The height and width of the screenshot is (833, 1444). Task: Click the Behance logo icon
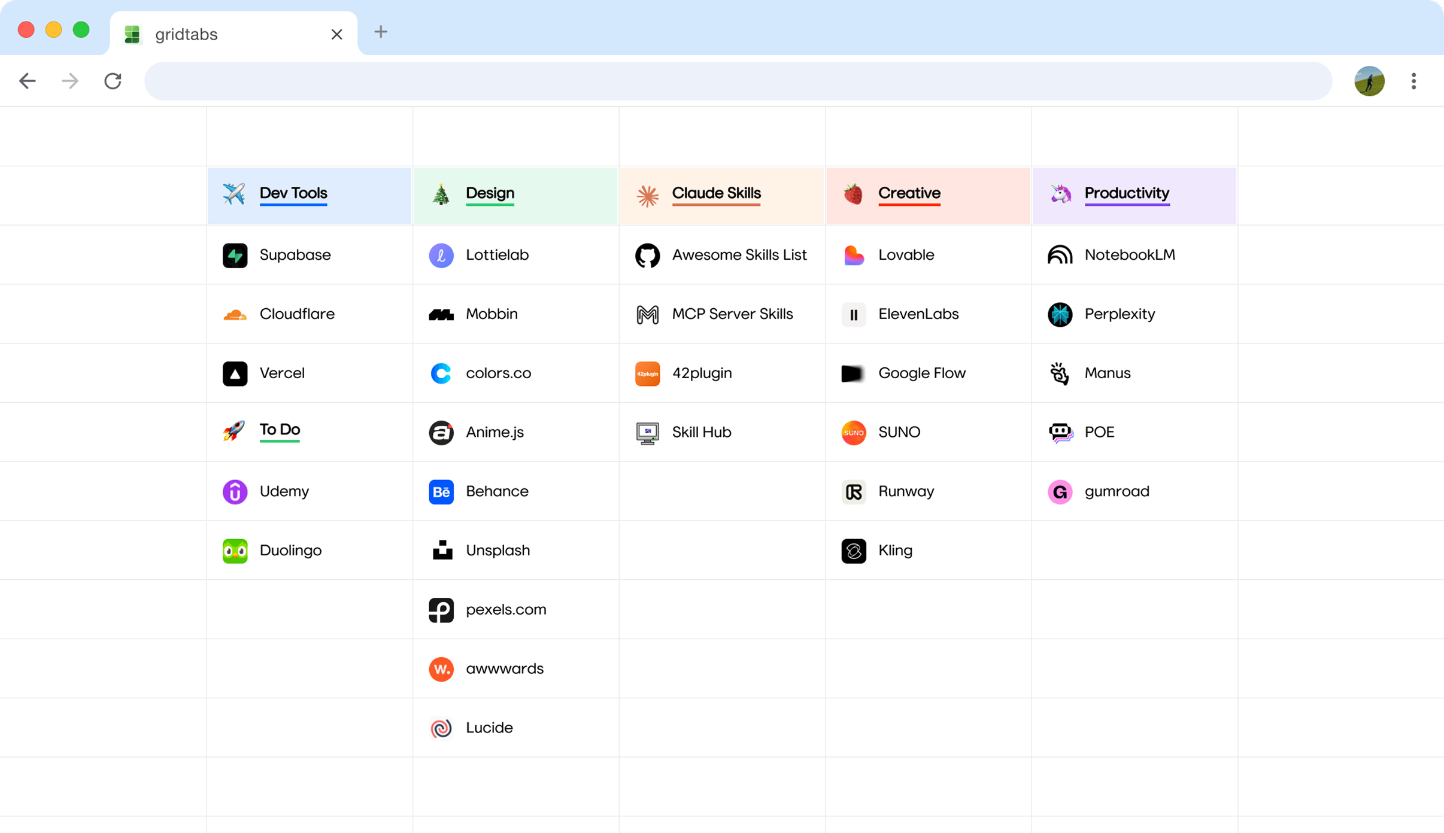(x=441, y=492)
